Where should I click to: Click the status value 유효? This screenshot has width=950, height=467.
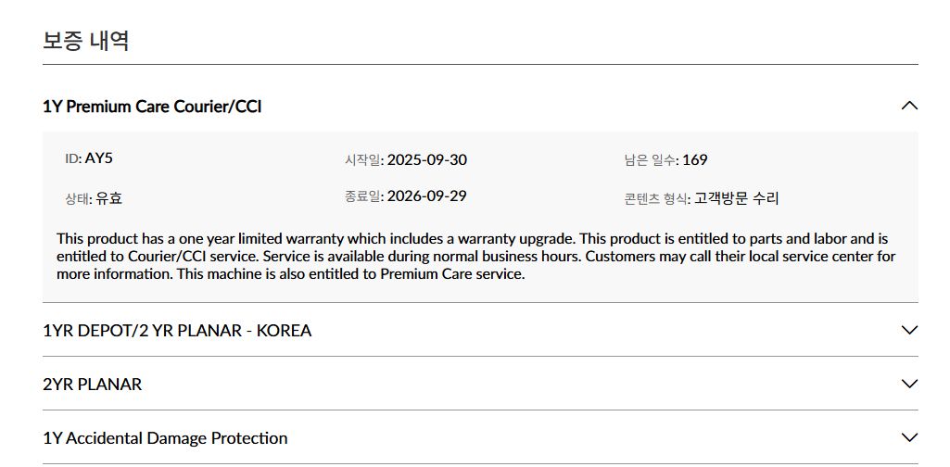(108, 198)
